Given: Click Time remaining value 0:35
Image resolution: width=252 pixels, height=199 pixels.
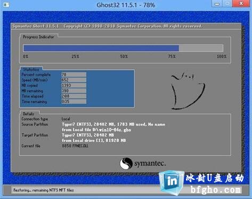Looking at the screenshot, I should (x=74, y=102).
